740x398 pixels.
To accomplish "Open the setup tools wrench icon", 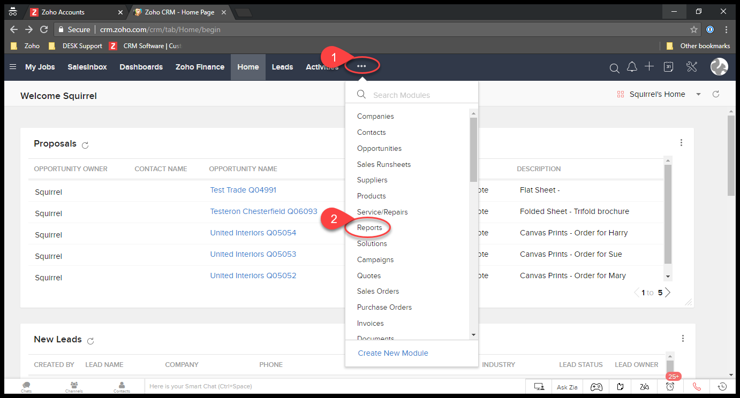I will 691,67.
